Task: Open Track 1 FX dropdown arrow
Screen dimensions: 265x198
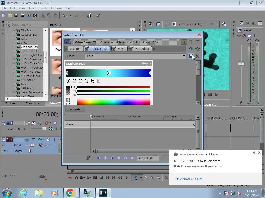Action: [50, 123]
